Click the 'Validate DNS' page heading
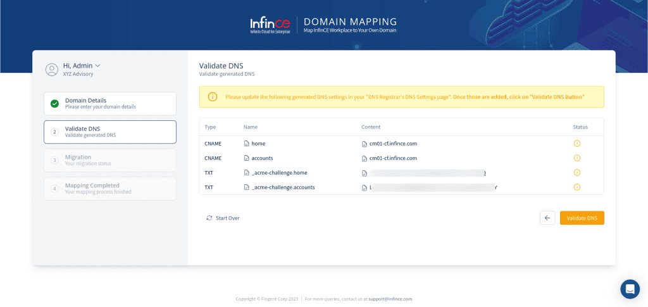Viewport: 648px width, 307px height. click(x=221, y=66)
